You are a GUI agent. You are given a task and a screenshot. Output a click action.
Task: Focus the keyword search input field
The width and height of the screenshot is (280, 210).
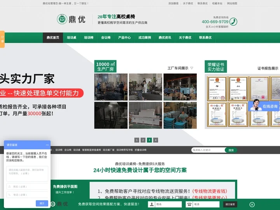(x=209, y=150)
